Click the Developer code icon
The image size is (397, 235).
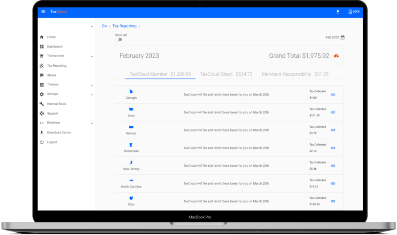(x=42, y=123)
